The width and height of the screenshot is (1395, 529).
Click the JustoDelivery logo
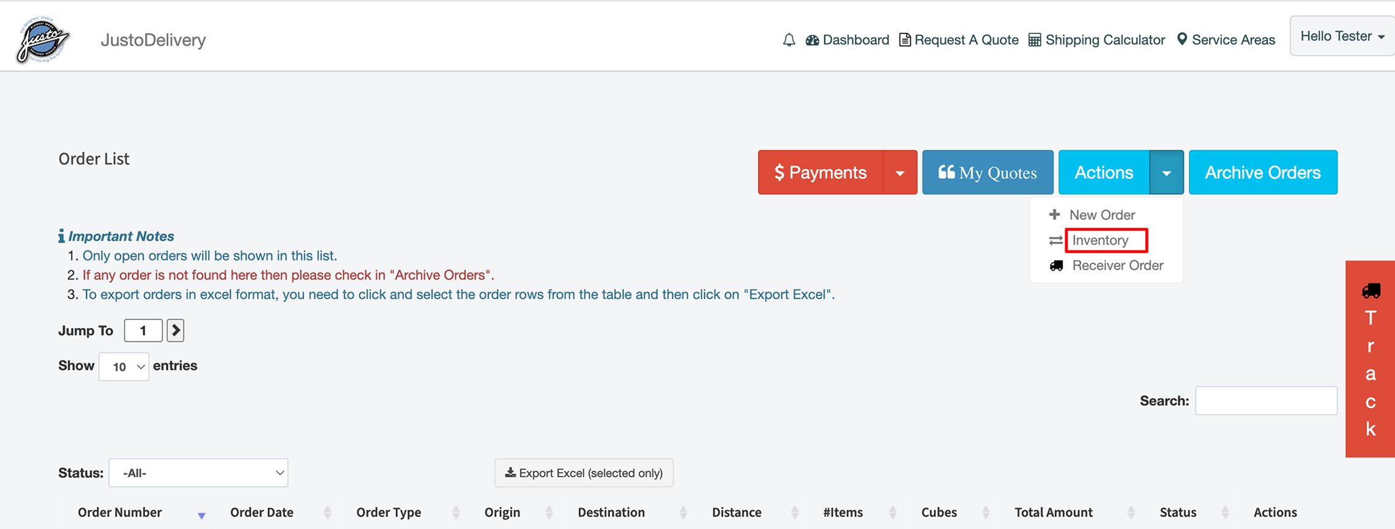43,40
